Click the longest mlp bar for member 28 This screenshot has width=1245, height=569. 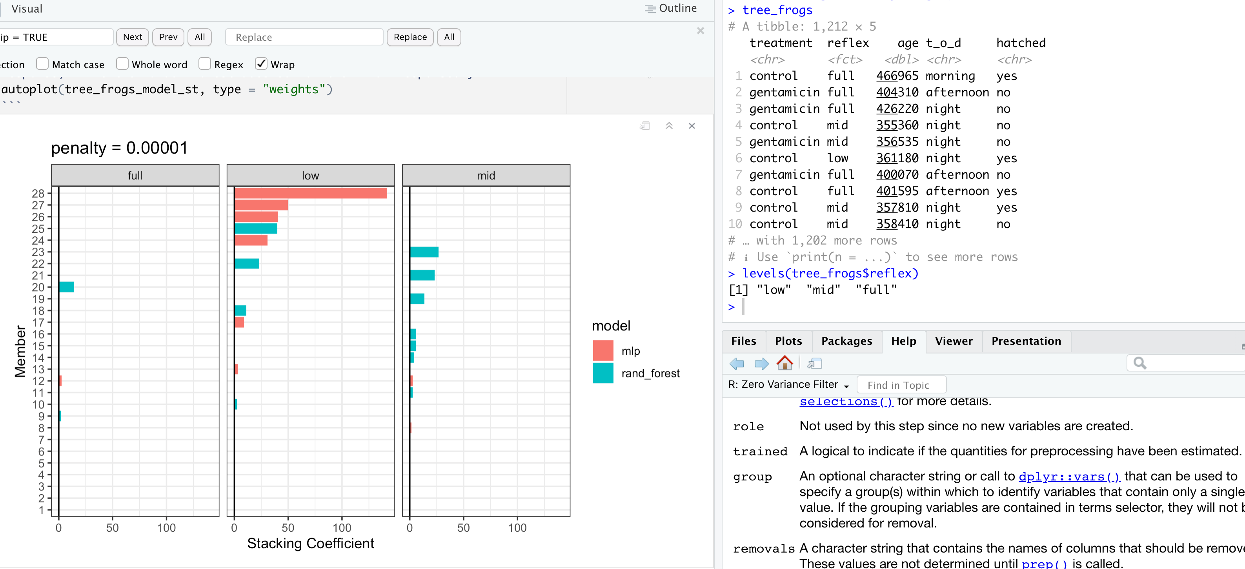point(311,193)
